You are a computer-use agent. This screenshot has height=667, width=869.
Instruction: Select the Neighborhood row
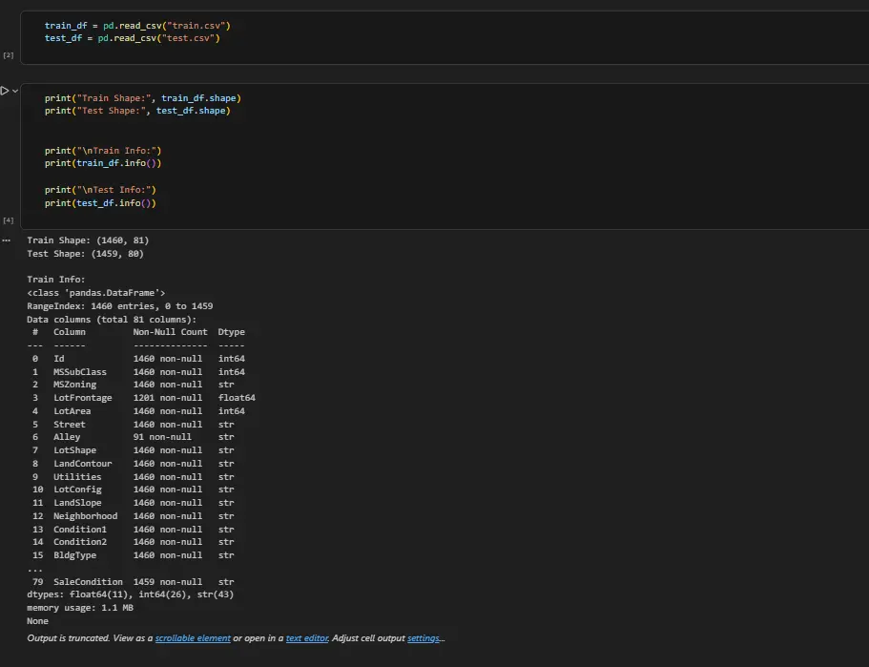click(x=133, y=516)
